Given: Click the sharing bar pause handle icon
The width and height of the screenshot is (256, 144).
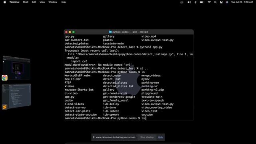Looking at the screenshot, I should 94,137.
